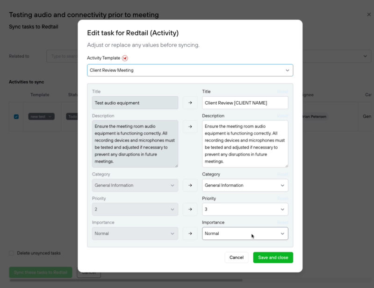
Task: Click Sync these tasks to Redtail button
Action: pyautogui.click(x=41, y=272)
